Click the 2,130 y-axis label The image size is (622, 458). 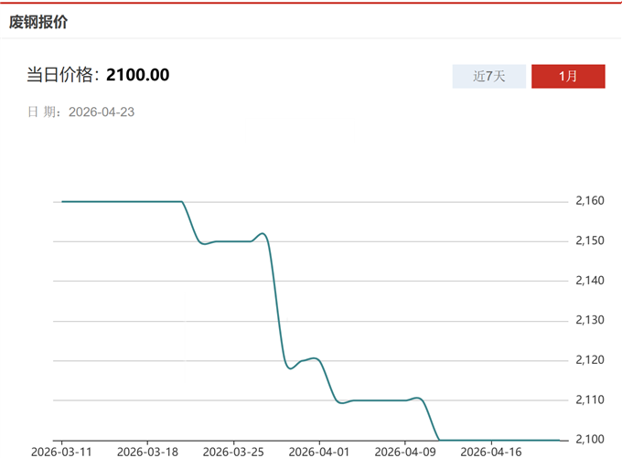point(590,320)
